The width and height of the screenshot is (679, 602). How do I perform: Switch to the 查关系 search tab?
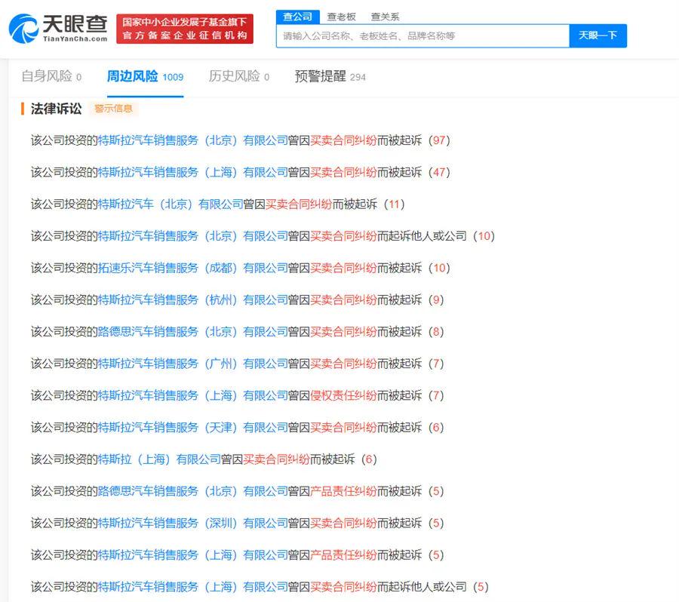[385, 17]
